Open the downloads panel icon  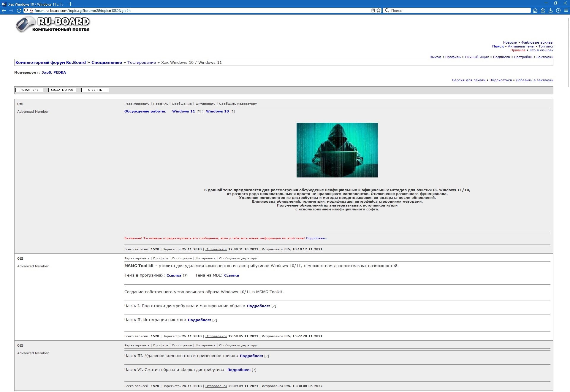[x=550, y=10]
